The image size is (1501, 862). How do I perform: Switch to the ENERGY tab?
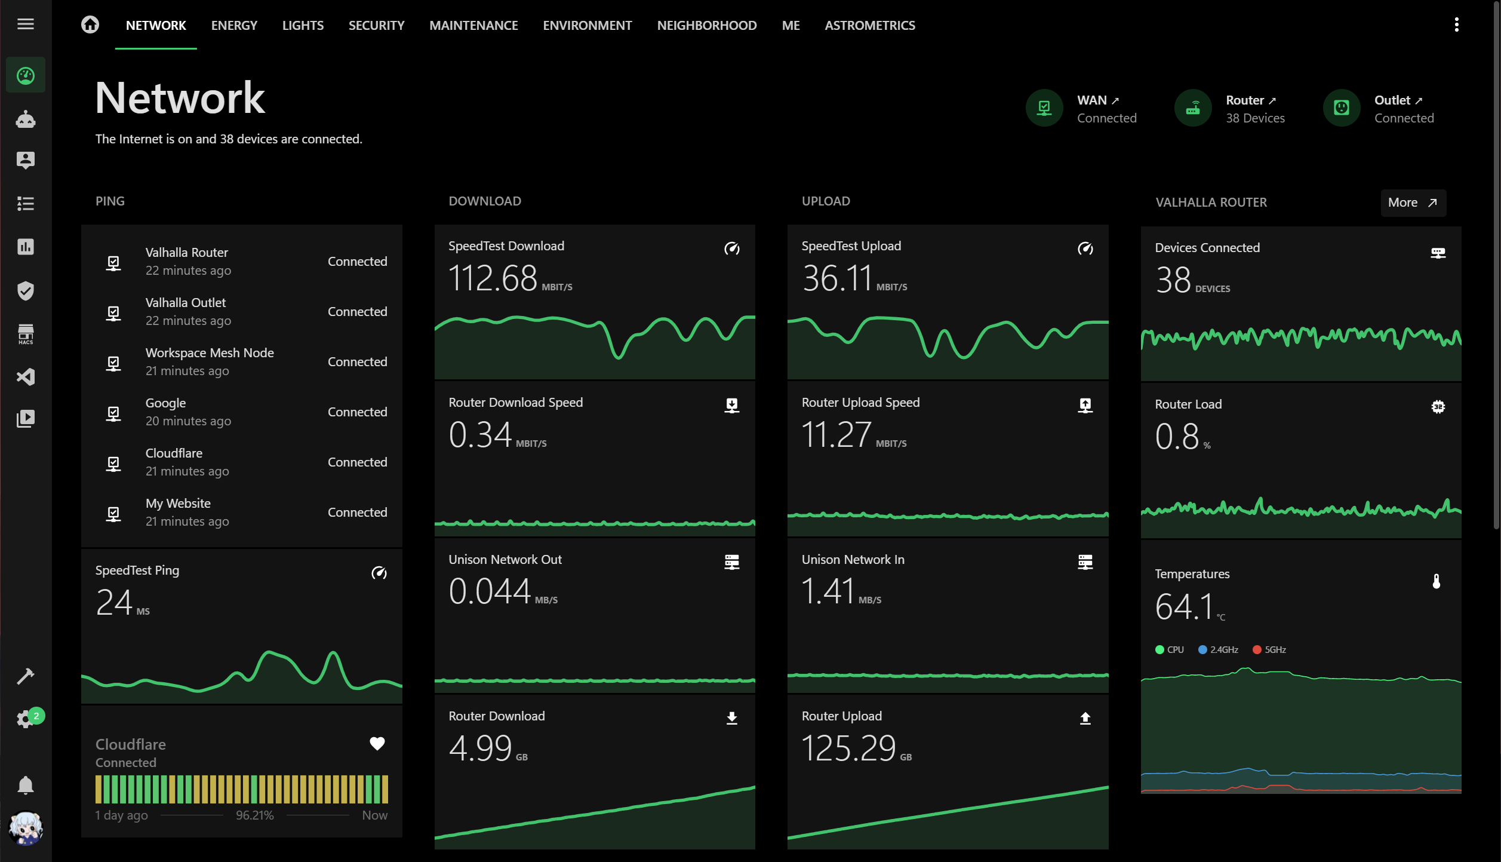click(234, 25)
